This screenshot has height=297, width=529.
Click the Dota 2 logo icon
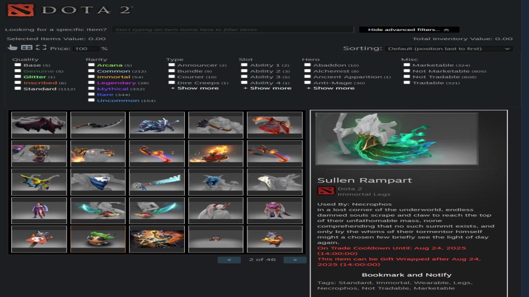coord(21,10)
